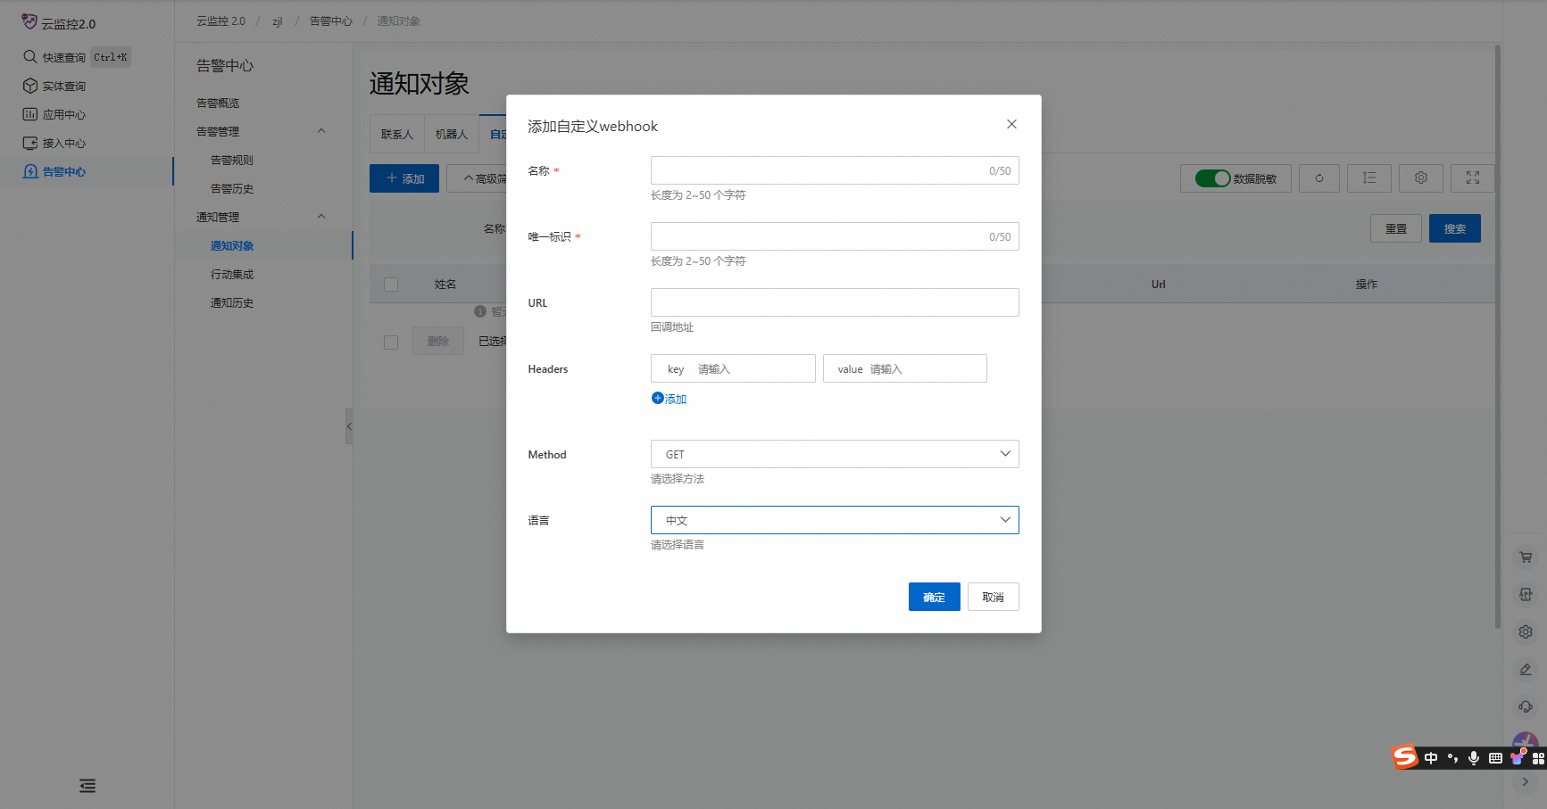Enter fullscreen with expand icon
The height and width of the screenshot is (809, 1547).
[1473, 178]
